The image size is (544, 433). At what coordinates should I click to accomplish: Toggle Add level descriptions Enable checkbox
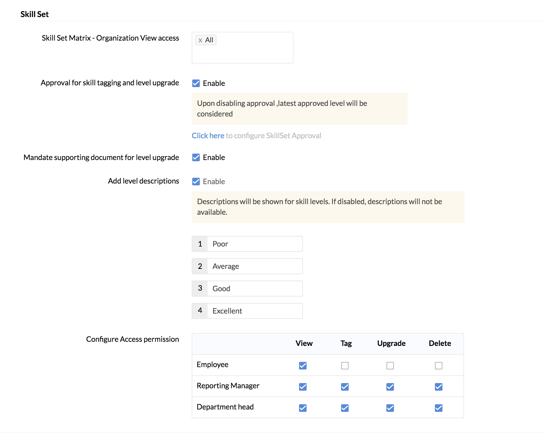pyautogui.click(x=196, y=181)
